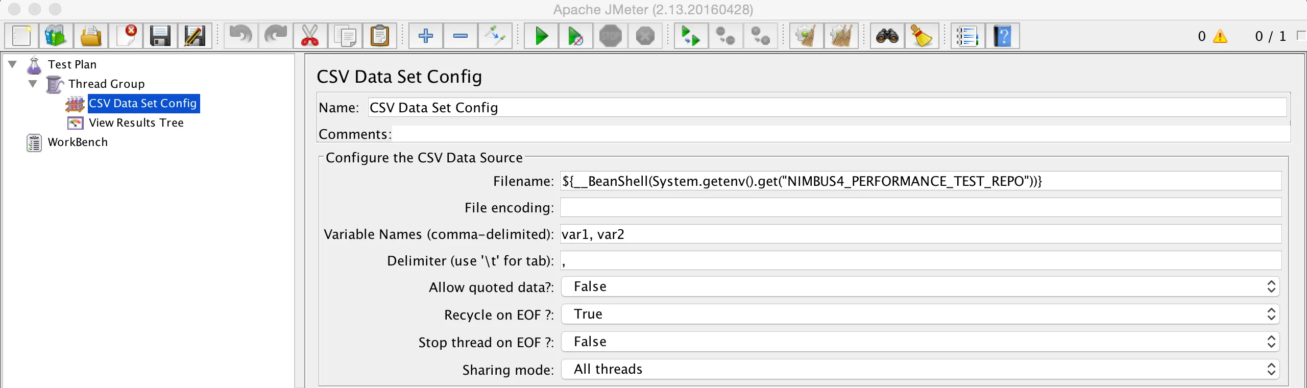Collapse the Thread Group tree node

click(x=33, y=84)
